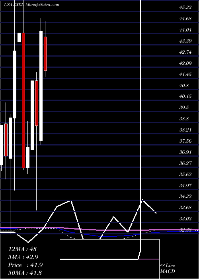The image size is (199, 279).
Task: Click the 'USA EXEL MunafaSutra.com' chart title
Action: [31, 5]
